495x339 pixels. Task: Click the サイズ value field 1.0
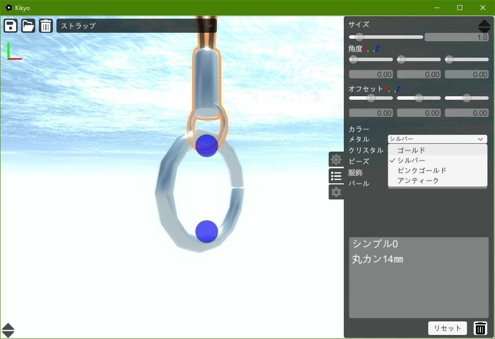457,37
